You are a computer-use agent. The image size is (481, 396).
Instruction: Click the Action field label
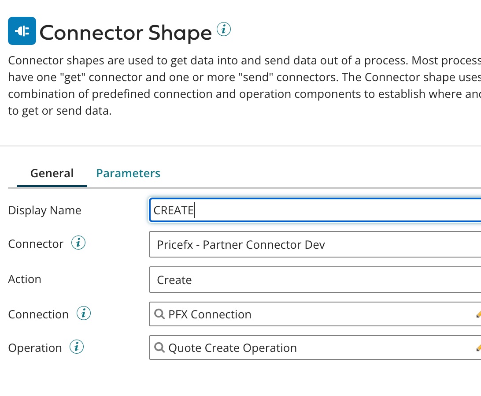(x=25, y=279)
